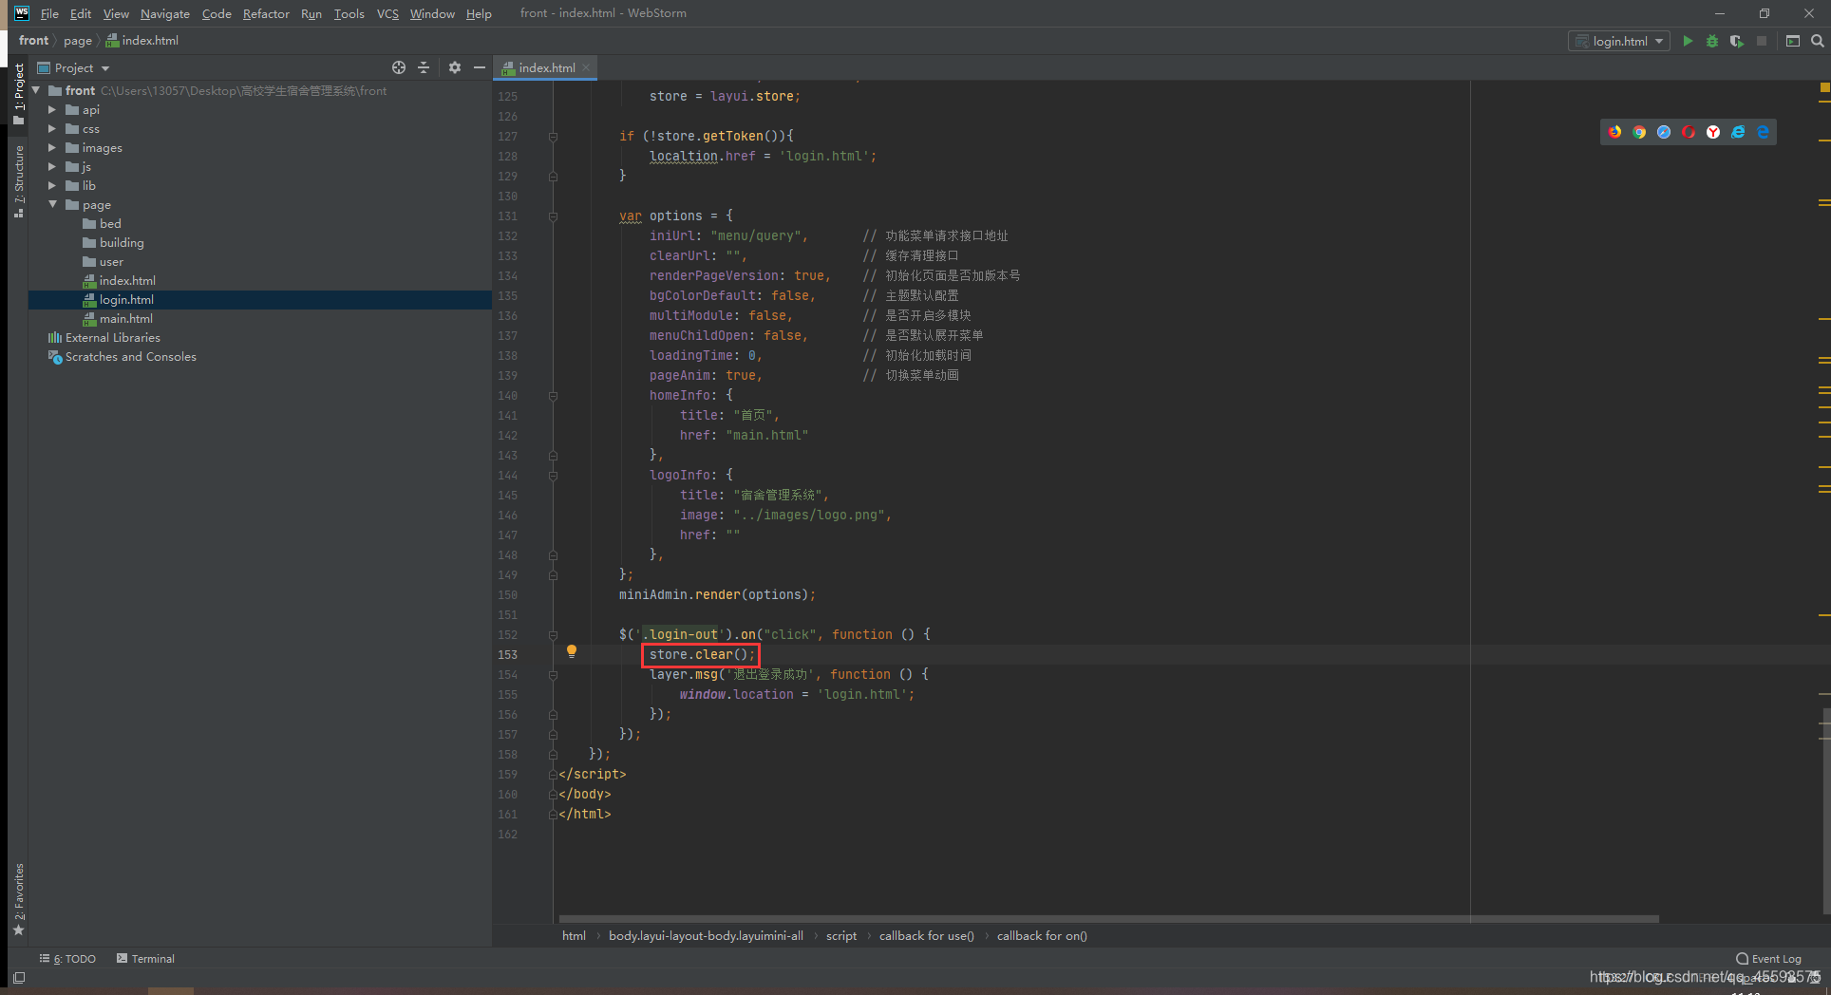Toggle fold marker at line 140 homeInfo
This screenshot has height=995, width=1831.
point(553,395)
